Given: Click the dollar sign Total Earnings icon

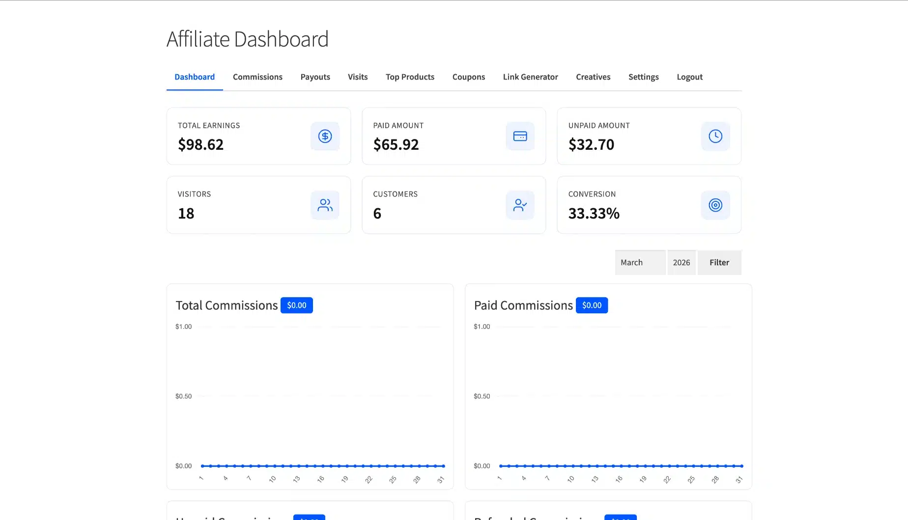Looking at the screenshot, I should click(x=325, y=136).
